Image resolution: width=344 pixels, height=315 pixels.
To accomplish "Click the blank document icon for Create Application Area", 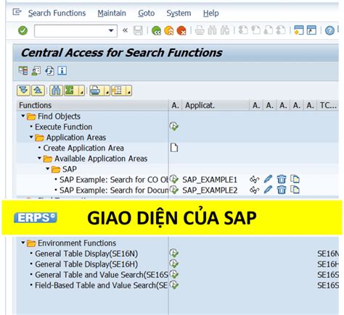I will (x=174, y=148).
